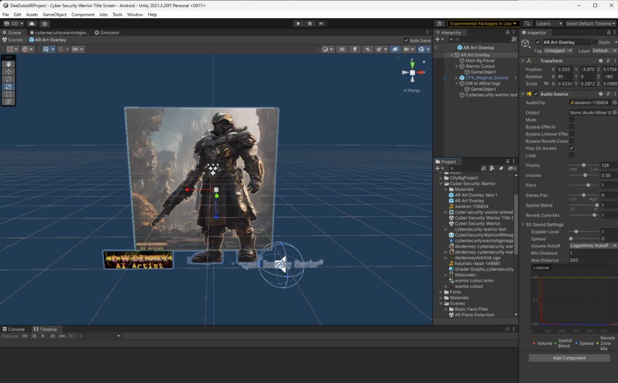Click the Step frame button
The image size is (618, 383).
click(321, 23)
